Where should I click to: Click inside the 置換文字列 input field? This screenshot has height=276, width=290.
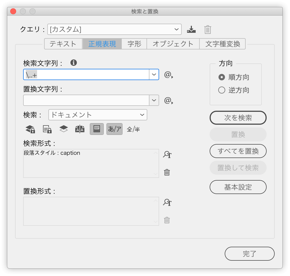tap(86, 100)
